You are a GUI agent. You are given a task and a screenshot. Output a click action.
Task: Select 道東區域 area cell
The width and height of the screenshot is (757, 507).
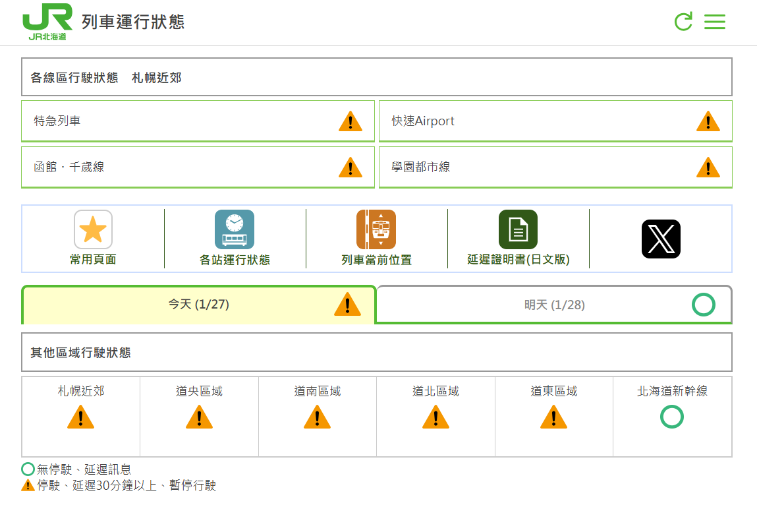pyautogui.click(x=553, y=416)
